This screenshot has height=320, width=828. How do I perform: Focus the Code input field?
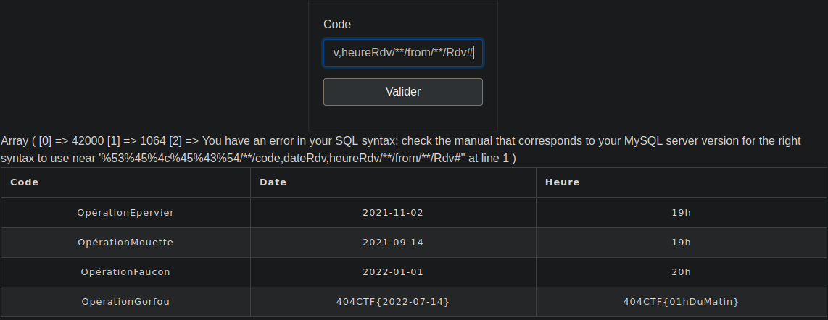[x=403, y=53]
